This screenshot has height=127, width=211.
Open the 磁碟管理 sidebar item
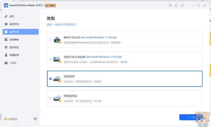[20, 24]
